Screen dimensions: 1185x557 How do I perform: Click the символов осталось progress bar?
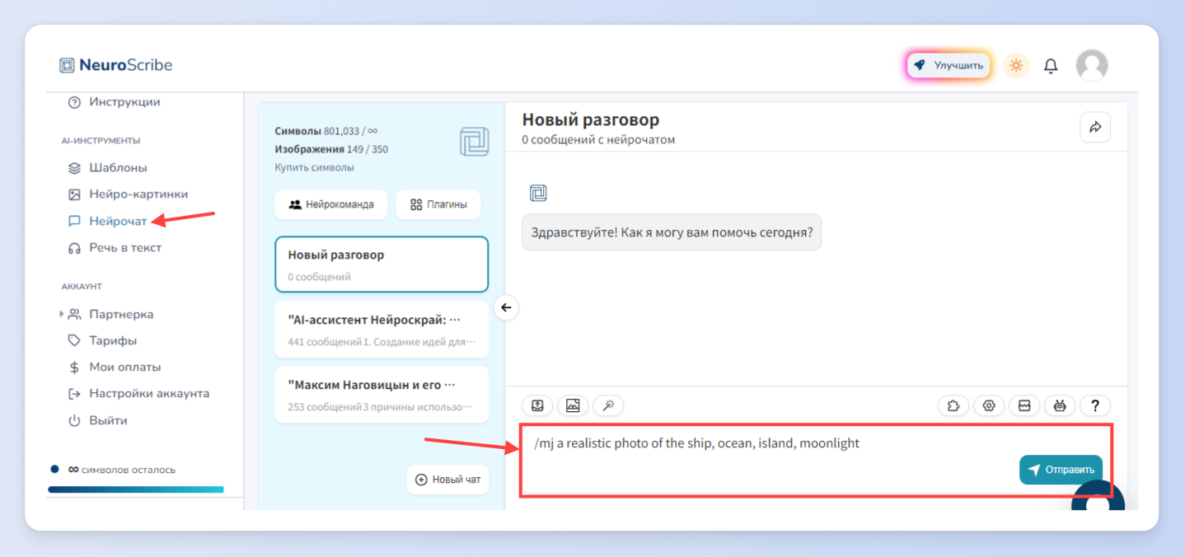pos(135,489)
